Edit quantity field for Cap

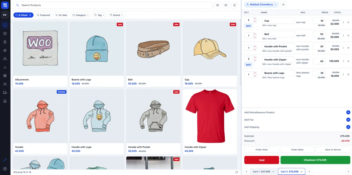click(248, 20)
